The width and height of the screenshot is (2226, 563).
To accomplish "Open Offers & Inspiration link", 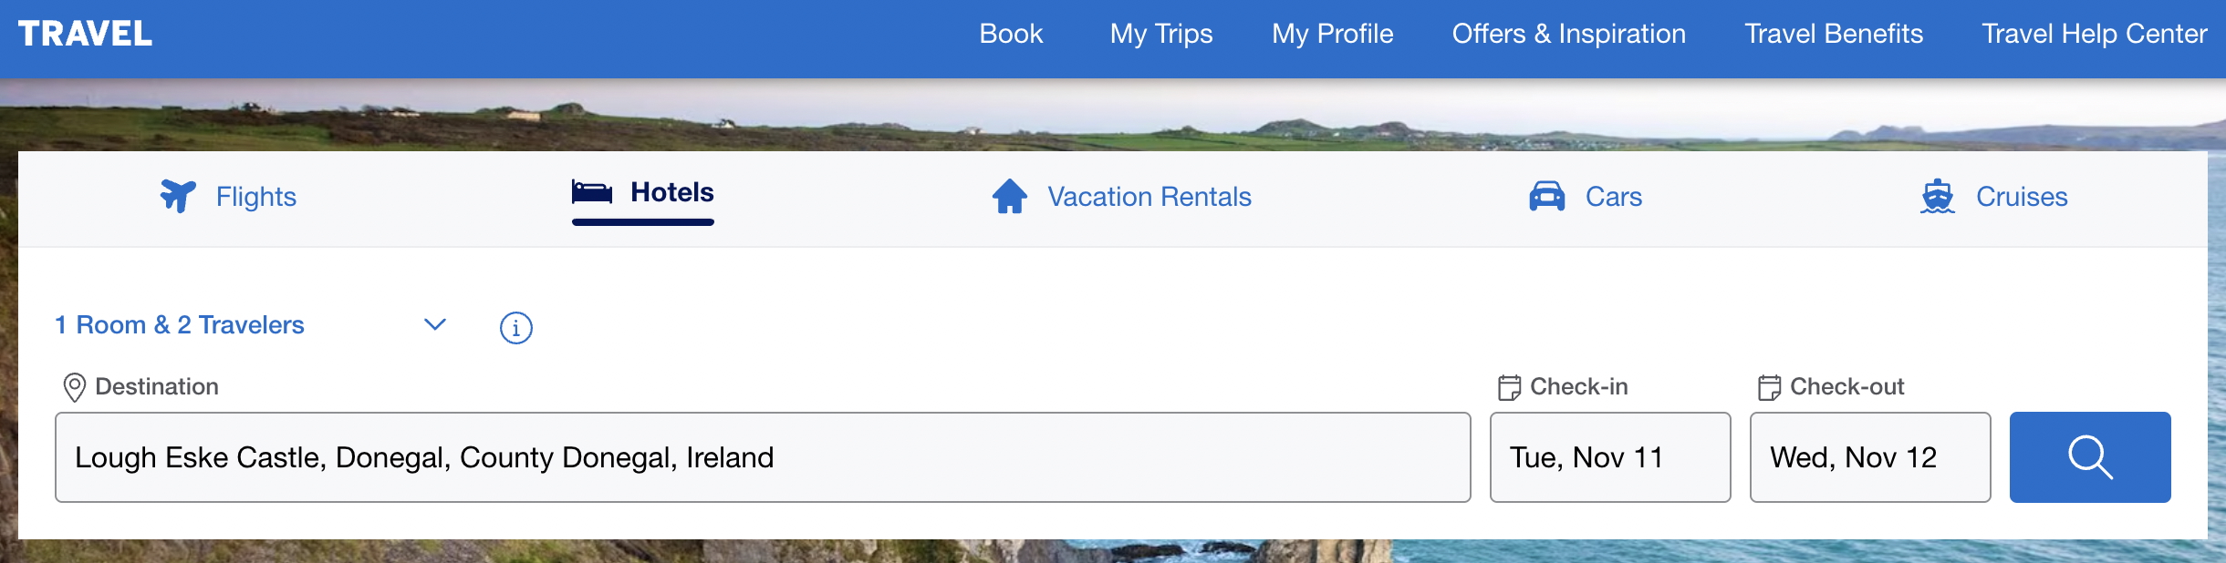I will click(1568, 34).
